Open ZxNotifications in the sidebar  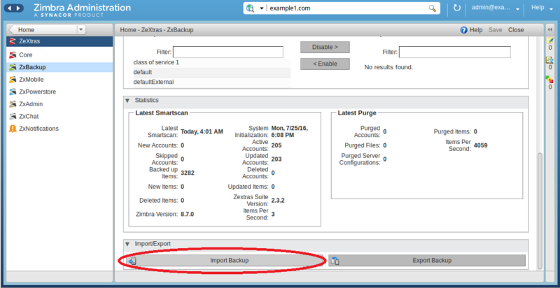tap(59, 129)
